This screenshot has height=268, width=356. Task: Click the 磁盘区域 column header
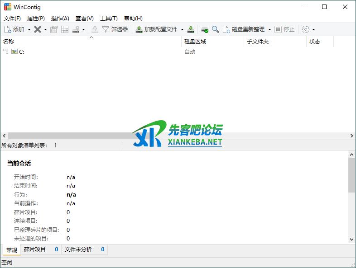(195, 42)
